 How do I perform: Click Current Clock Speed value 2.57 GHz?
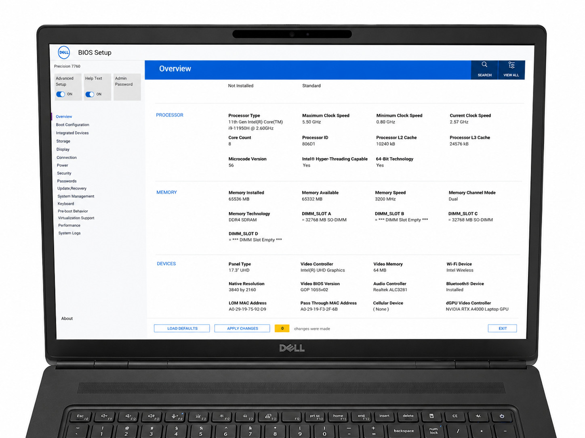459,122
